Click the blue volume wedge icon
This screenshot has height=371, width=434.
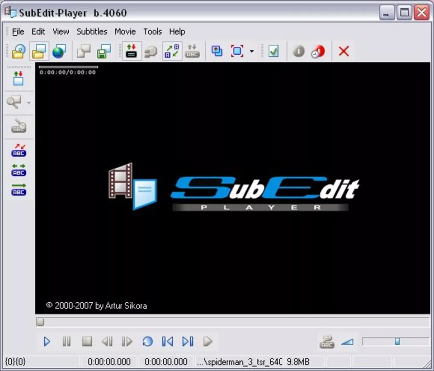click(x=347, y=342)
